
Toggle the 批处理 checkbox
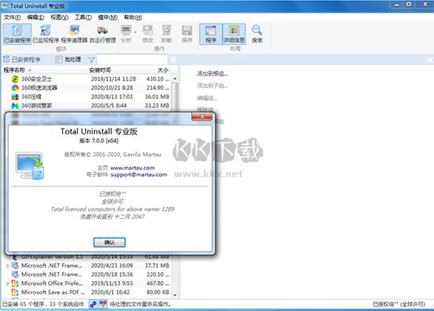(58, 59)
